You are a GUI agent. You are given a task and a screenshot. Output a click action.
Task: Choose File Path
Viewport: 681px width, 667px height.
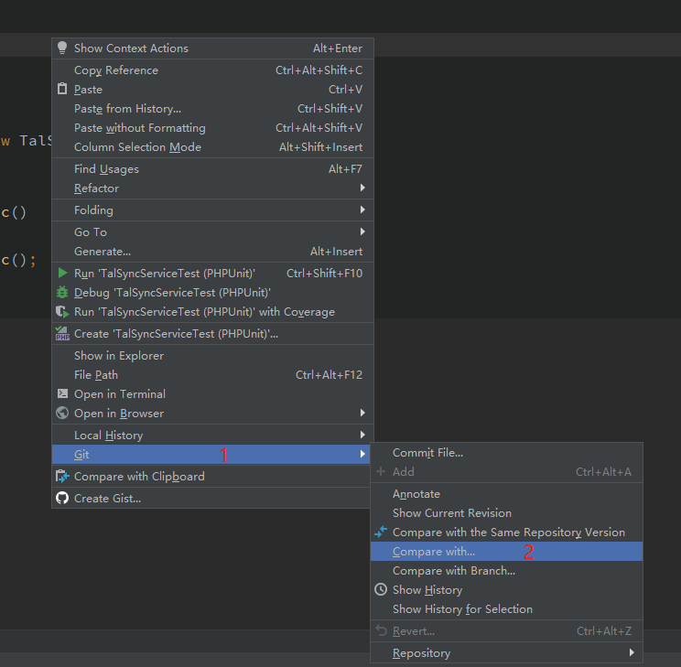212,375
